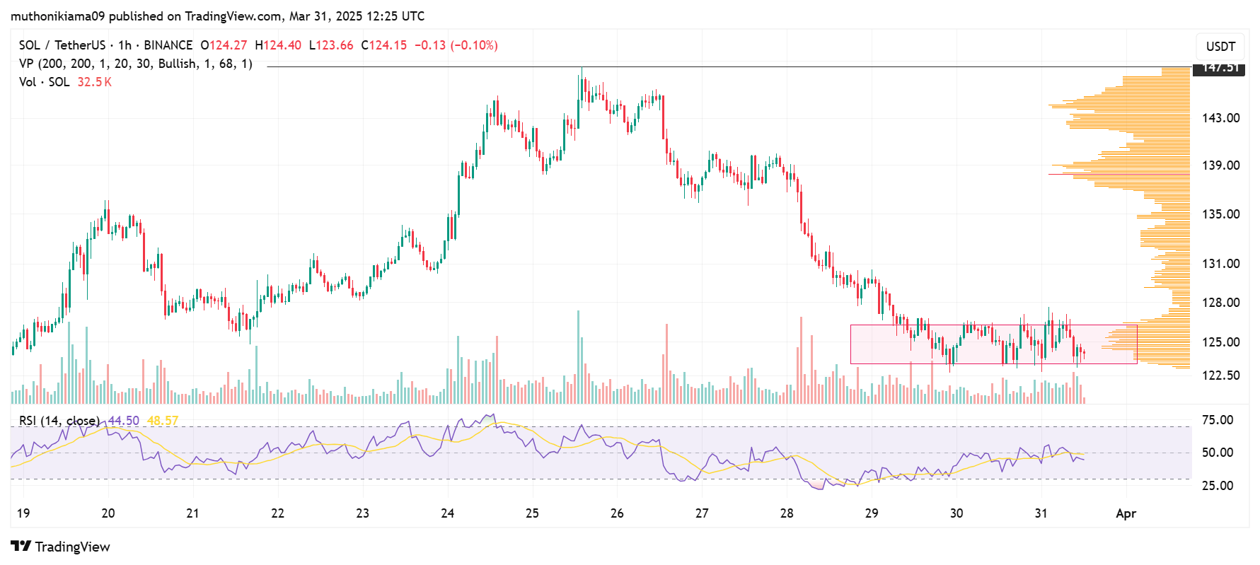
Task: Click the 147.51 price tag
Action: click(1219, 68)
